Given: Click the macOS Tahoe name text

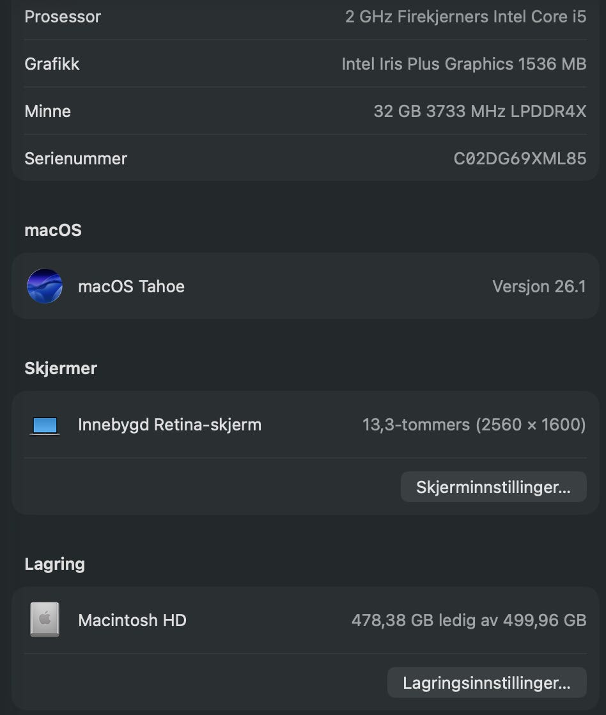Looking at the screenshot, I should [x=131, y=287].
